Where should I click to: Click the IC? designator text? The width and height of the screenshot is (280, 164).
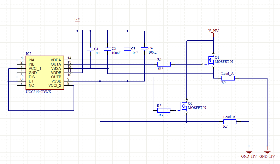tap(29, 54)
